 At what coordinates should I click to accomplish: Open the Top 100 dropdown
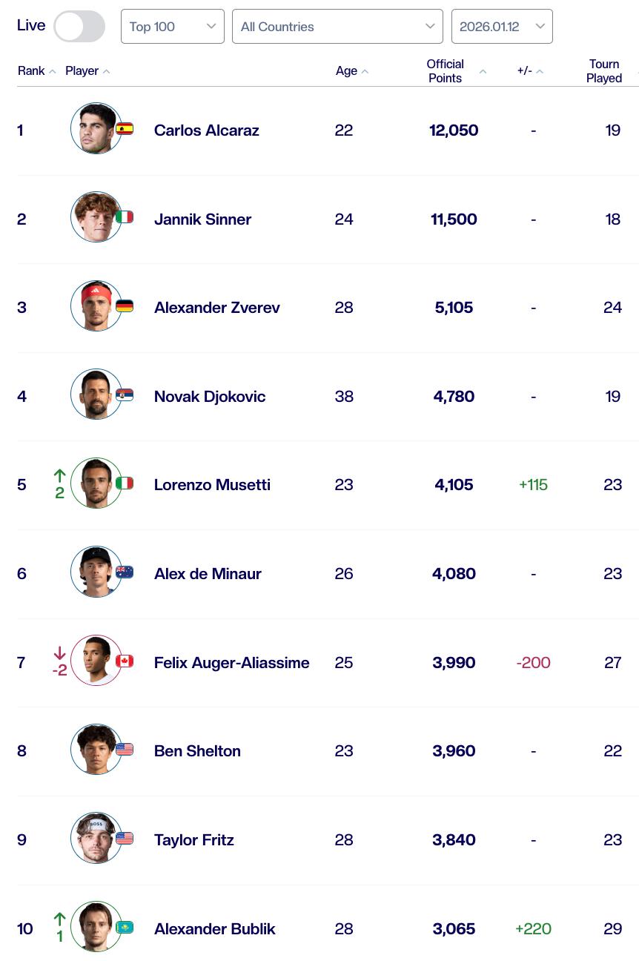click(x=172, y=27)
